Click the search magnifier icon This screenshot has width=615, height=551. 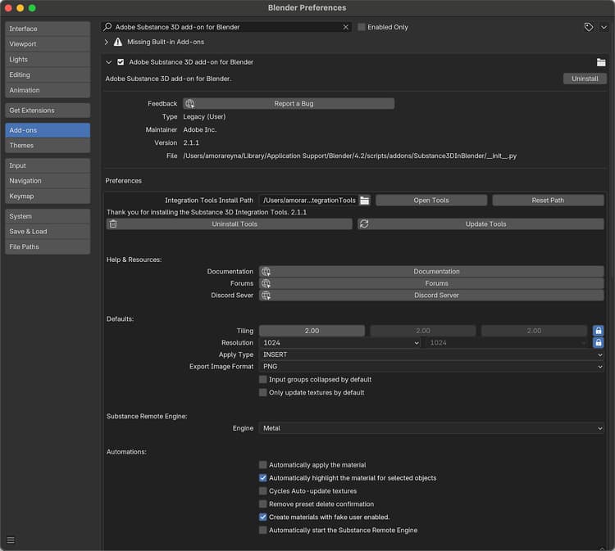(107, 27)
